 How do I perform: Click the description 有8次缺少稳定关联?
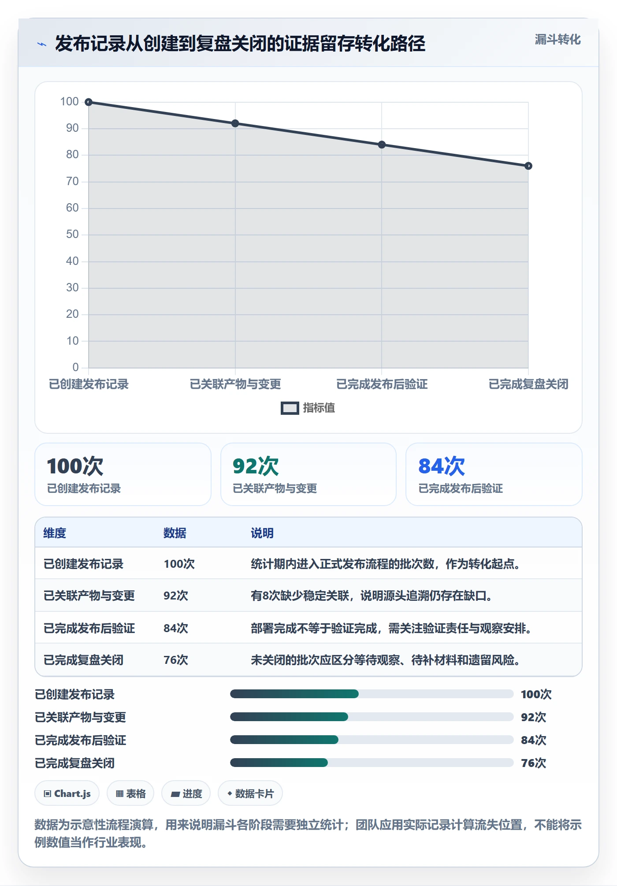(x=372, y=596)
